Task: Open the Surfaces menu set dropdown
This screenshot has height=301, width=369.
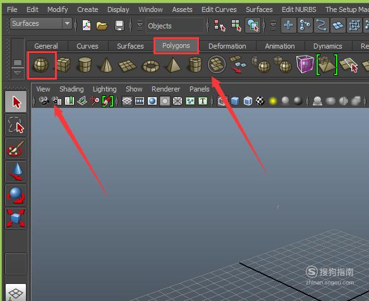Action: pos(41,23)
